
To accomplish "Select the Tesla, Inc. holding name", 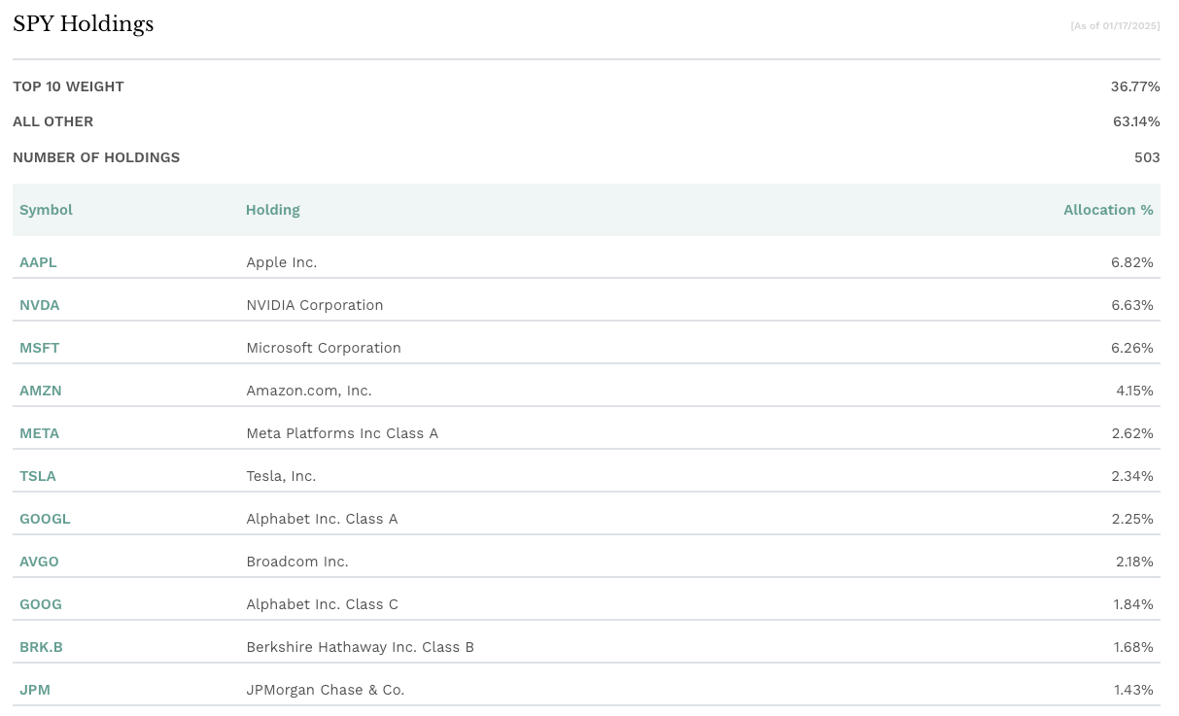I will [x=281, y=476].
